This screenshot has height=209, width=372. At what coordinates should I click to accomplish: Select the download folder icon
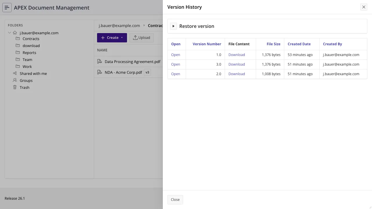point(18,46)
